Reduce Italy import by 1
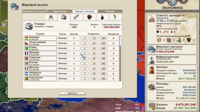Screen dimensions: 200x112 click(x=84, y=63)
